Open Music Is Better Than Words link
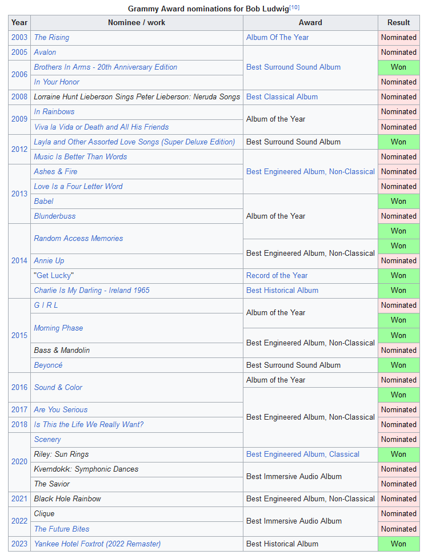Viewport: 428px width, 559px height. [x=80, y=157]
